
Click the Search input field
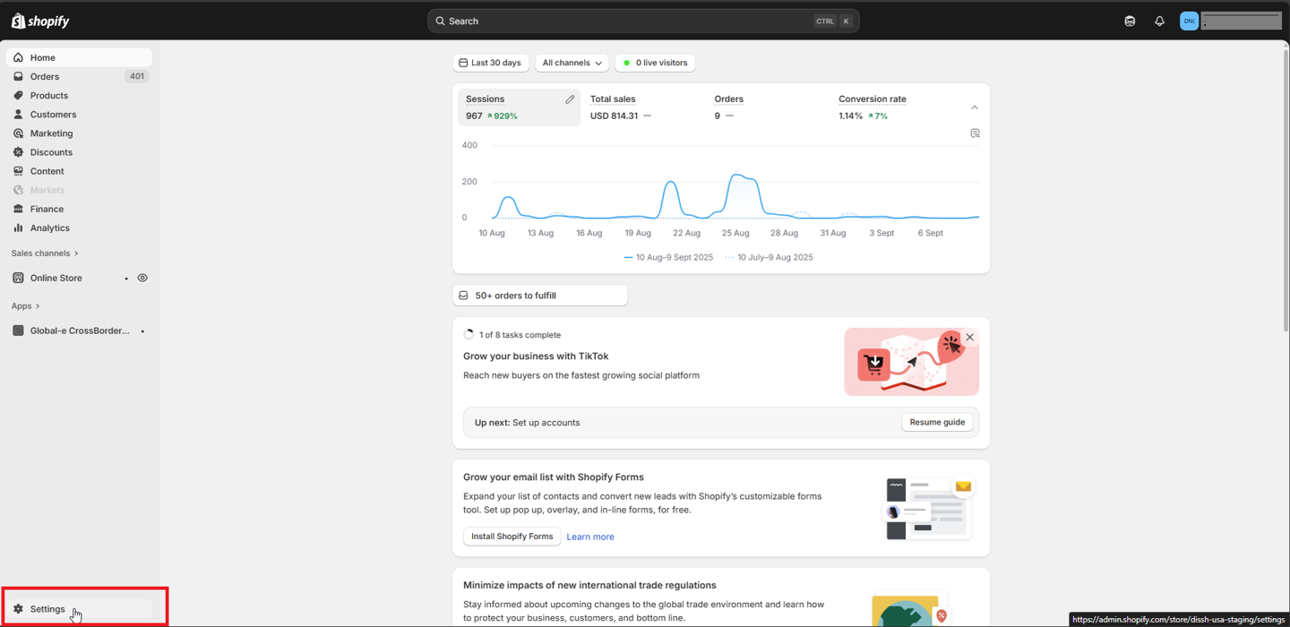627,21
